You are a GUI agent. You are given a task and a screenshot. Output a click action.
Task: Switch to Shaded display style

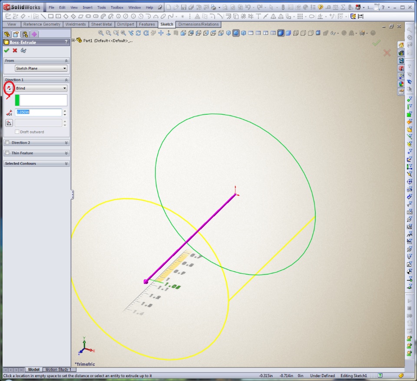(x=288, y=33)
